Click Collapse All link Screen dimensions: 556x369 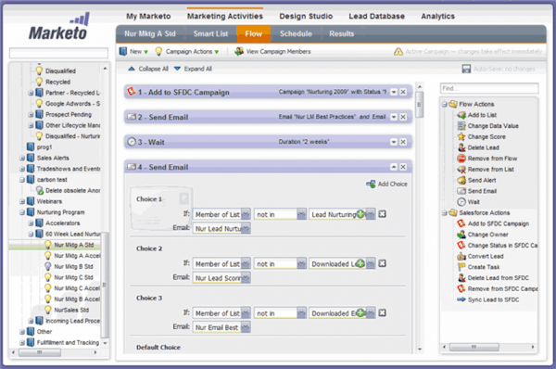[x=148, y=69]
